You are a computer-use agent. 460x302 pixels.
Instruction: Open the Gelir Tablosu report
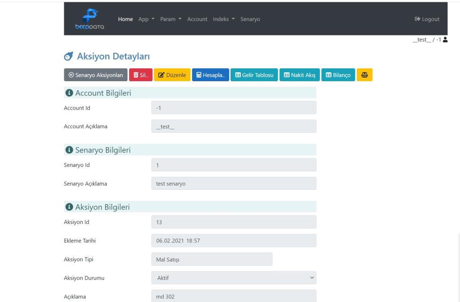click(254, 75)
